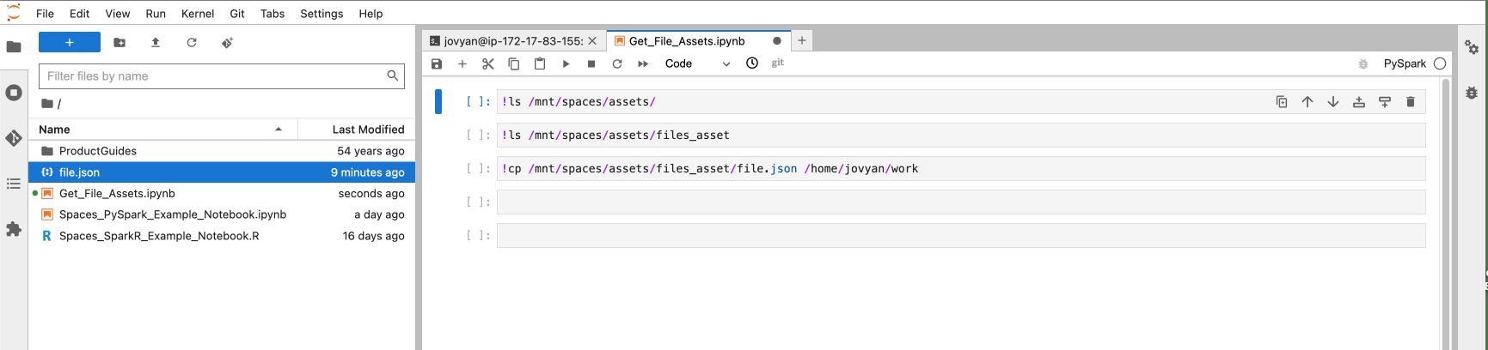This screenshot has width=1488, height=350.
Task: Interrupt the kernel with stop button
Action: 591,63
